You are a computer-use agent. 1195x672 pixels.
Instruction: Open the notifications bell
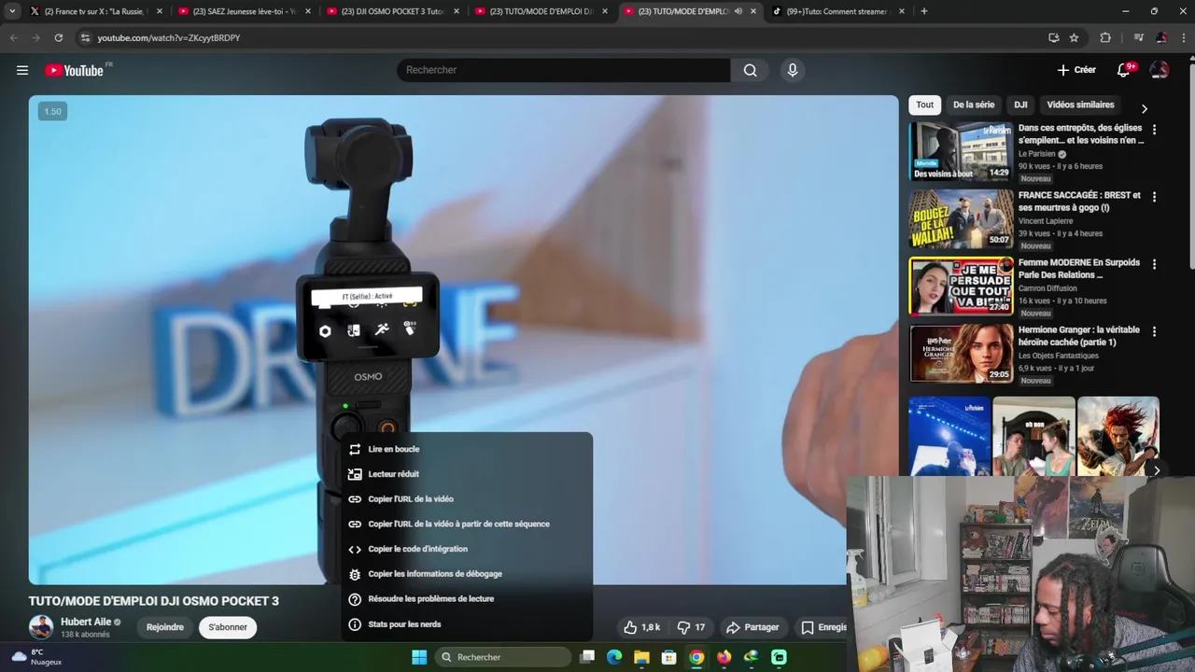pos(1124,70)
